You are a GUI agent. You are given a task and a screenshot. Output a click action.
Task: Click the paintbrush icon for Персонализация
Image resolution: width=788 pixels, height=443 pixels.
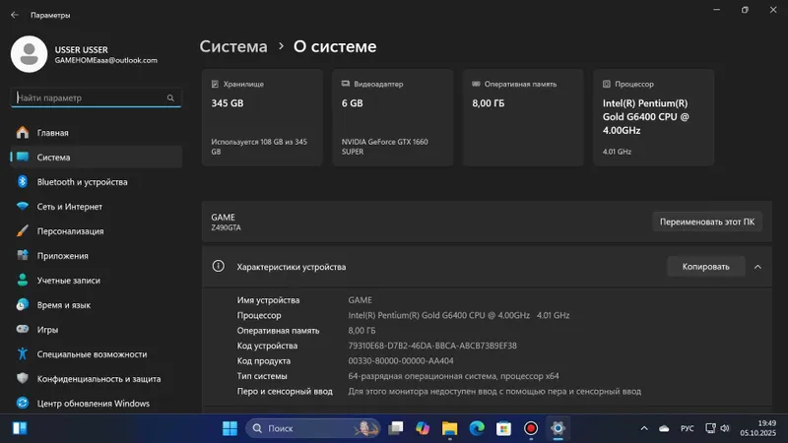pyautogui.click(x=23, y=231)
